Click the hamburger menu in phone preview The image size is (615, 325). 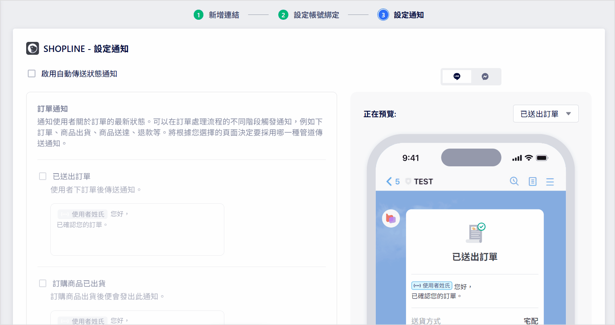coord(550,182)
